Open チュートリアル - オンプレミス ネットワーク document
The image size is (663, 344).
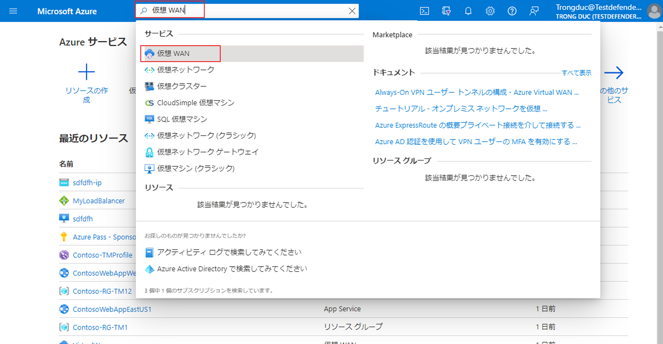coord(461,109)
